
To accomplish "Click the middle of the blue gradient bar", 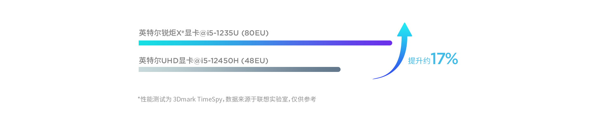I will pyautogui.click(x=265, y=43).
